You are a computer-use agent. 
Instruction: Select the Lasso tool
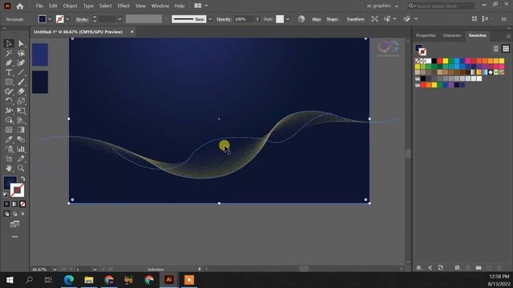click(x=21, y=53)
